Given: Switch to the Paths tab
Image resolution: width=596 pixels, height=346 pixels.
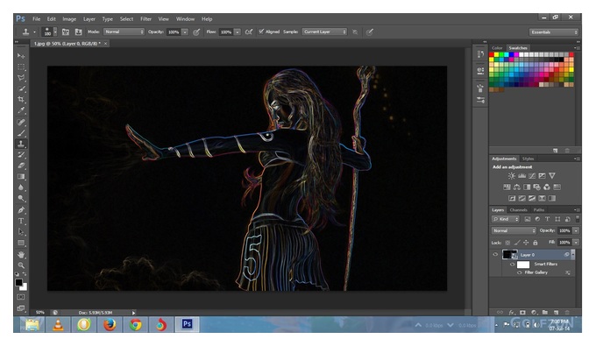Looking at the screenshot, I should (x=539, y=209).
